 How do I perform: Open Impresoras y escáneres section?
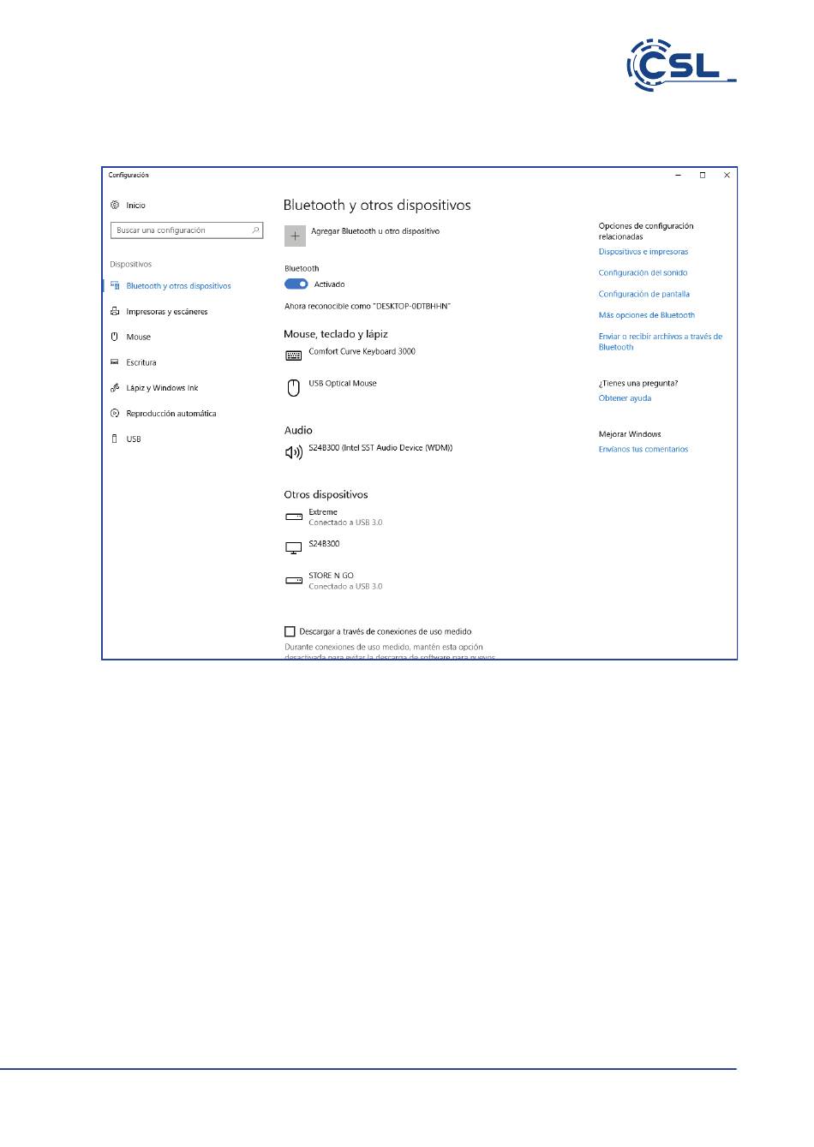click(x=167, y=312)
